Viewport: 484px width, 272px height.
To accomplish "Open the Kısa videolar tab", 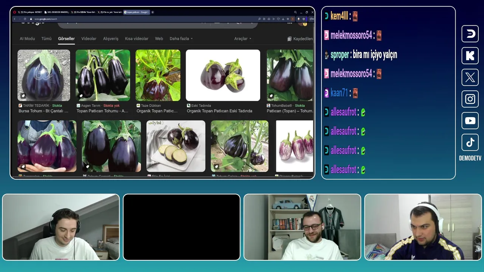I will (137, 39).
